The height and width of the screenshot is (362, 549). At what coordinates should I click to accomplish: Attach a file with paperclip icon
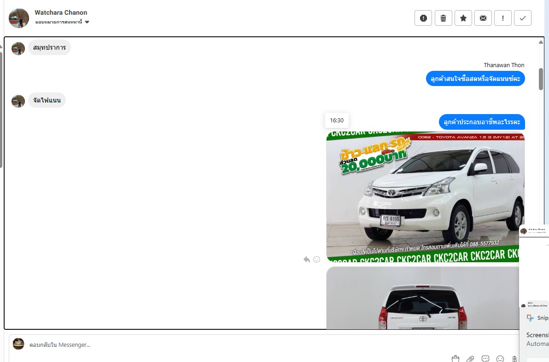click(x=470, y=358)
